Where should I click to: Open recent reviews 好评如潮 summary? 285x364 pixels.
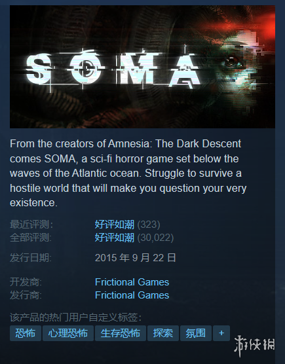tap(115, 225)
